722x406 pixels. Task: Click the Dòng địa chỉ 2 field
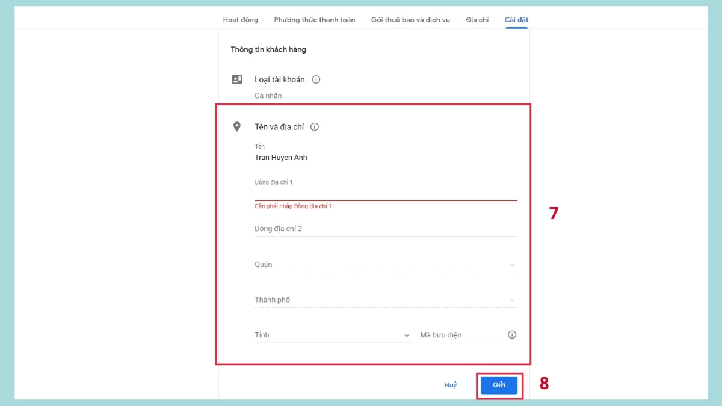386,229
